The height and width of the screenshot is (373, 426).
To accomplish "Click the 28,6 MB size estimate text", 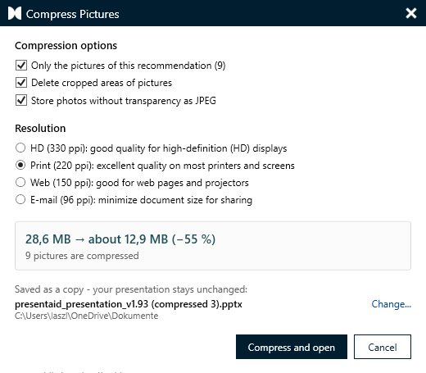I will [120, 239].
